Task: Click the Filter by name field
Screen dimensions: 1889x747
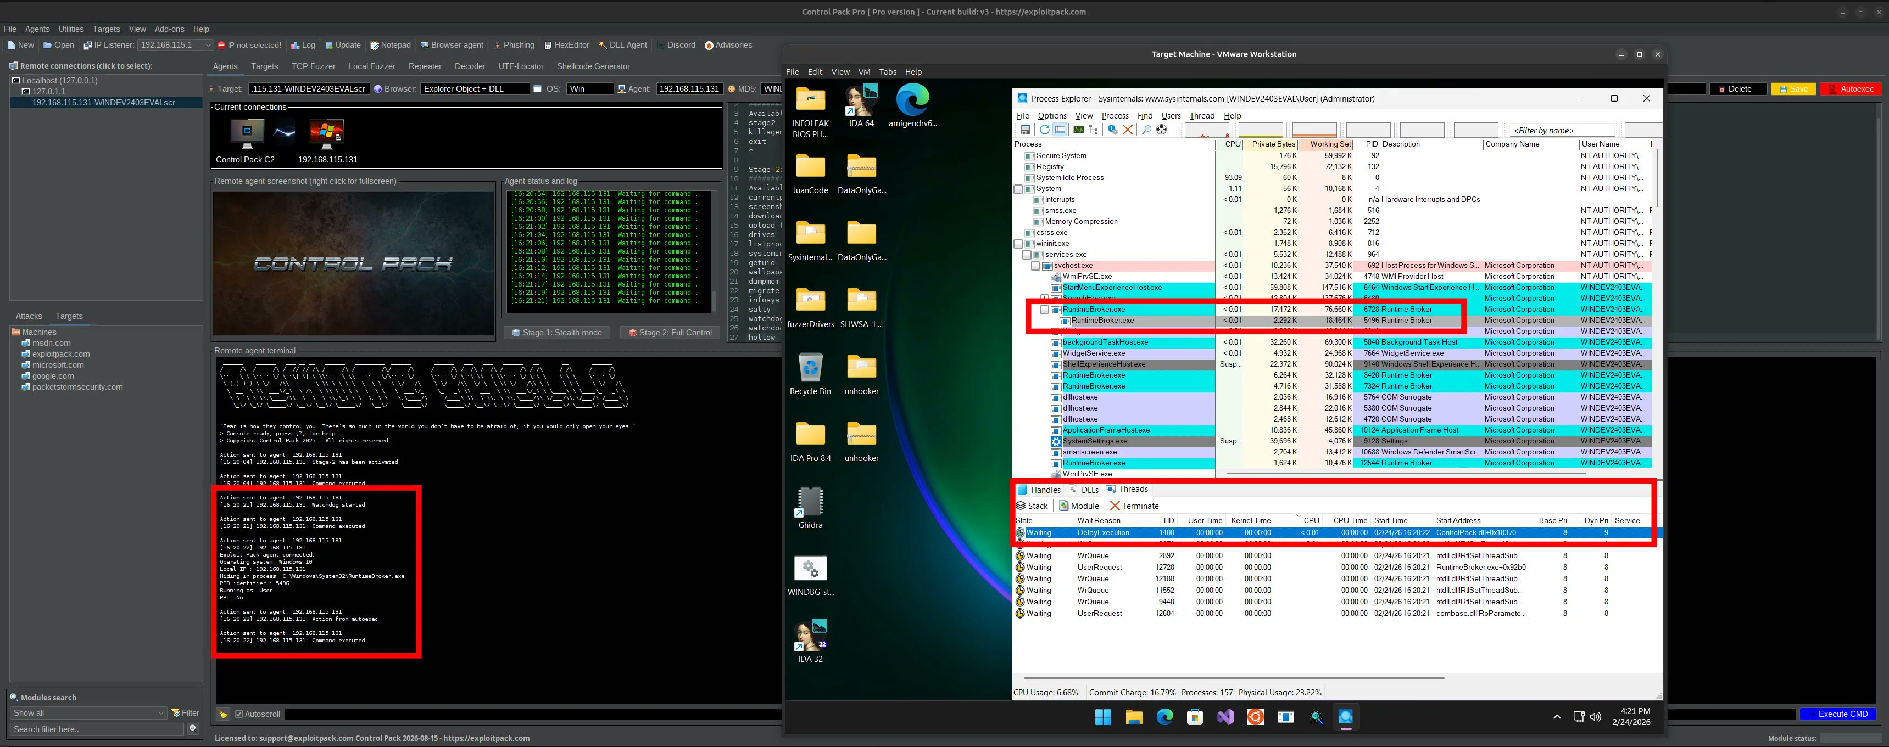Action: [x=1562, y=131]
